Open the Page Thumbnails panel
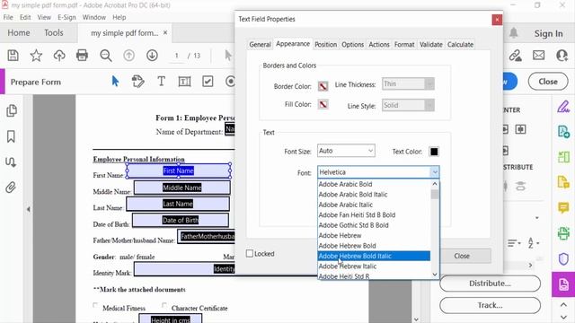Viewport: 575px width, 323px height. coord(12,110)
